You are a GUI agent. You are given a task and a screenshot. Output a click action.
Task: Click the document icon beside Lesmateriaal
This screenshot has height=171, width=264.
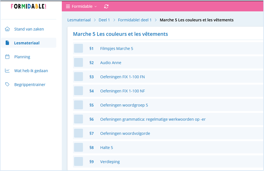point(7,43)
